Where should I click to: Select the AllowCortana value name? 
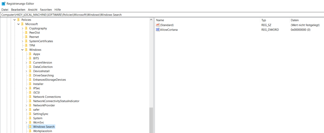pos(169,30)
